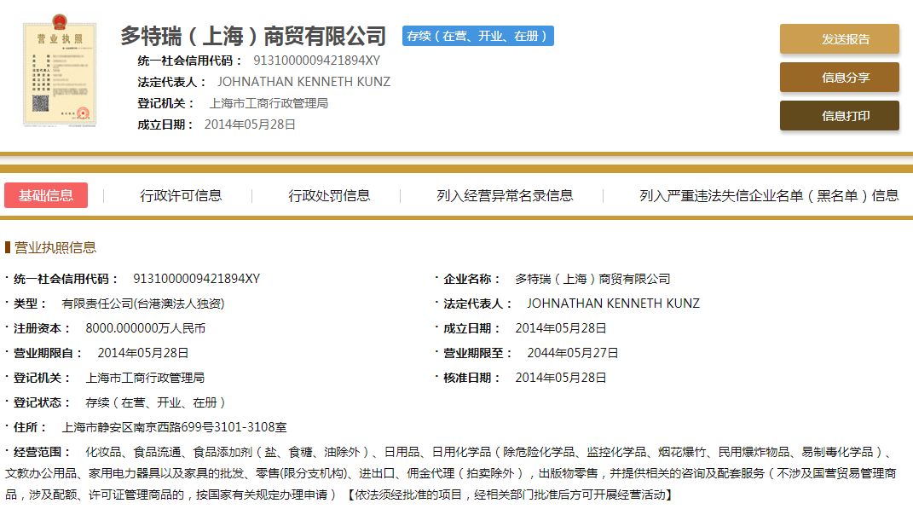Click the 住所 address text
Screen dimensions: 913x509
[174, 427]
